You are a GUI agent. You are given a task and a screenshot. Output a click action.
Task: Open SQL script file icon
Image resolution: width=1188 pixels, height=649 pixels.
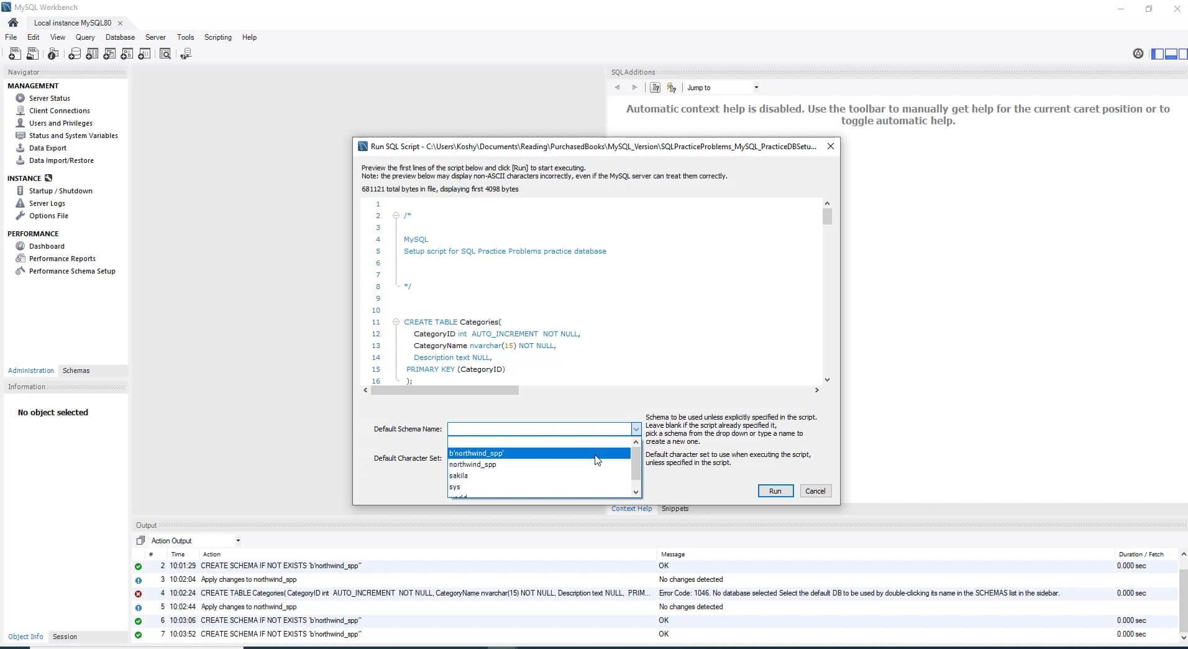[32, 54]
